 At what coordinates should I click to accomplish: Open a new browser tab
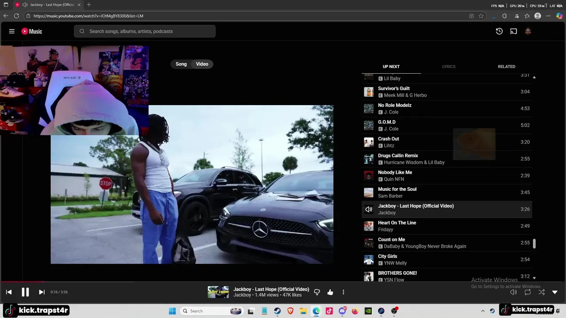(x=89, y=5)
